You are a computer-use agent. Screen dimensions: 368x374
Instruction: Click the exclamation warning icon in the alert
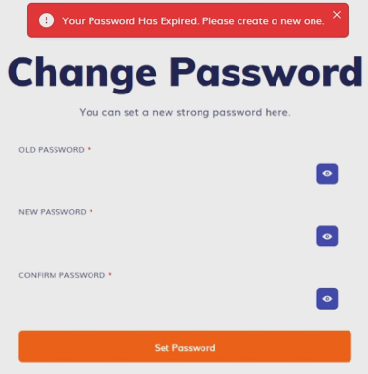pos(46,20)
